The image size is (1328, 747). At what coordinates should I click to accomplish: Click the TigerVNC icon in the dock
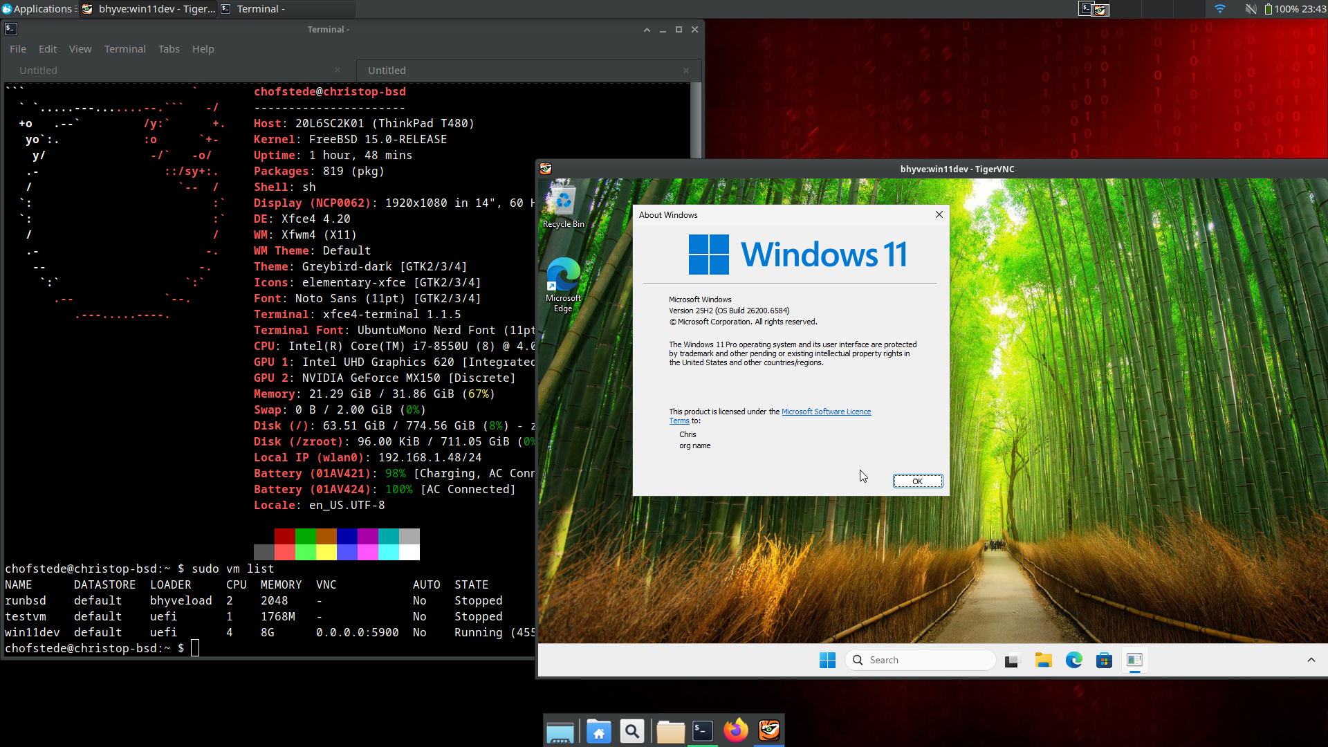pos(769,730)
